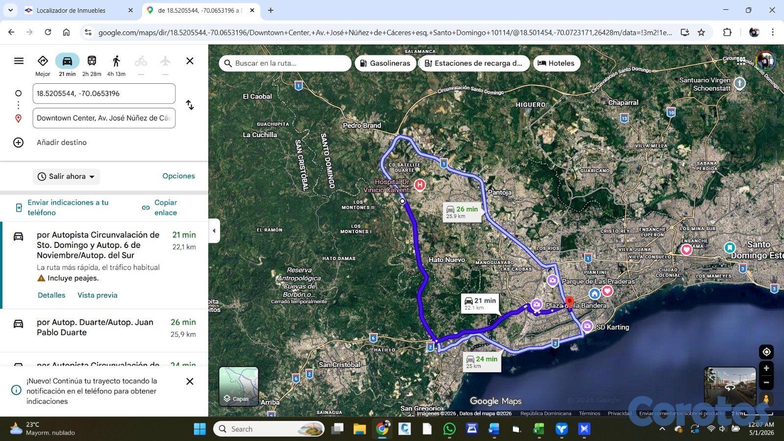This screenshot has height=441, width=784.
Task: Click the Downtown Center destination field
Action: tap(104, 118)
